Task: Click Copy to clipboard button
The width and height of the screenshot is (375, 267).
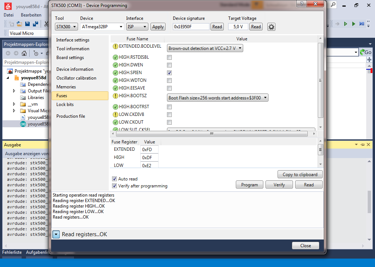Action: pyautogui.click(x=300, y=174)
